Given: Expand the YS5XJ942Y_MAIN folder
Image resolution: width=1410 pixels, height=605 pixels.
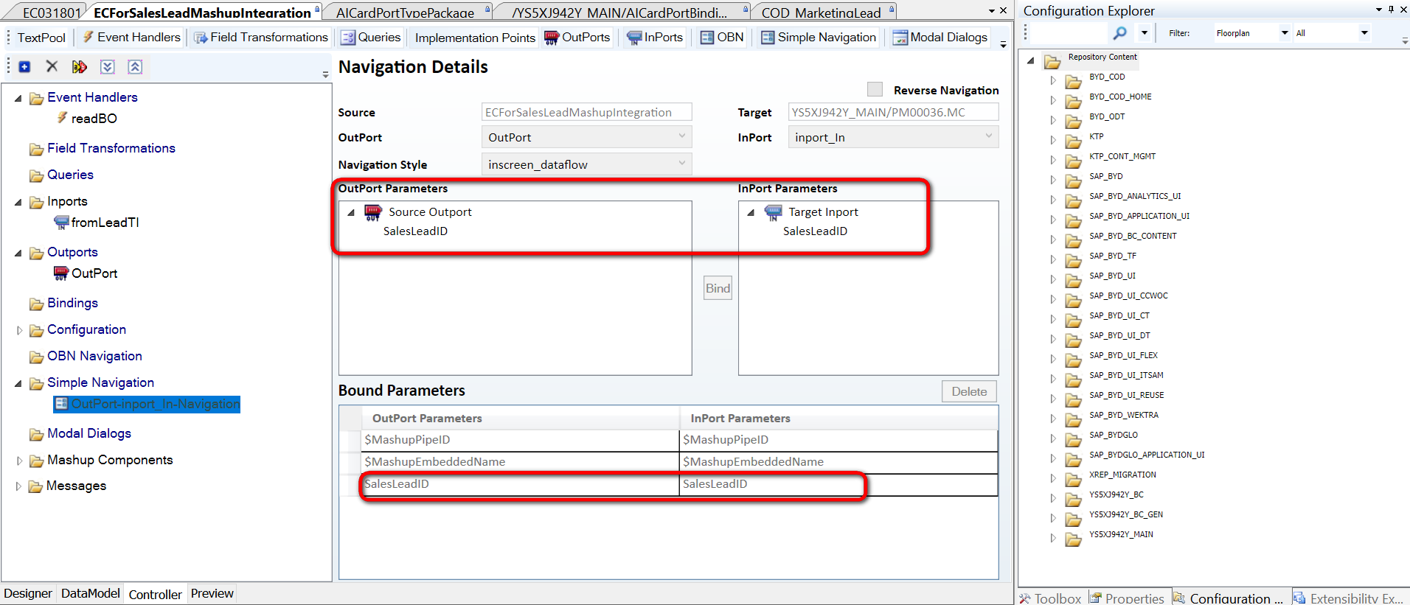Looking at the screenshot, I should 1054,537.
